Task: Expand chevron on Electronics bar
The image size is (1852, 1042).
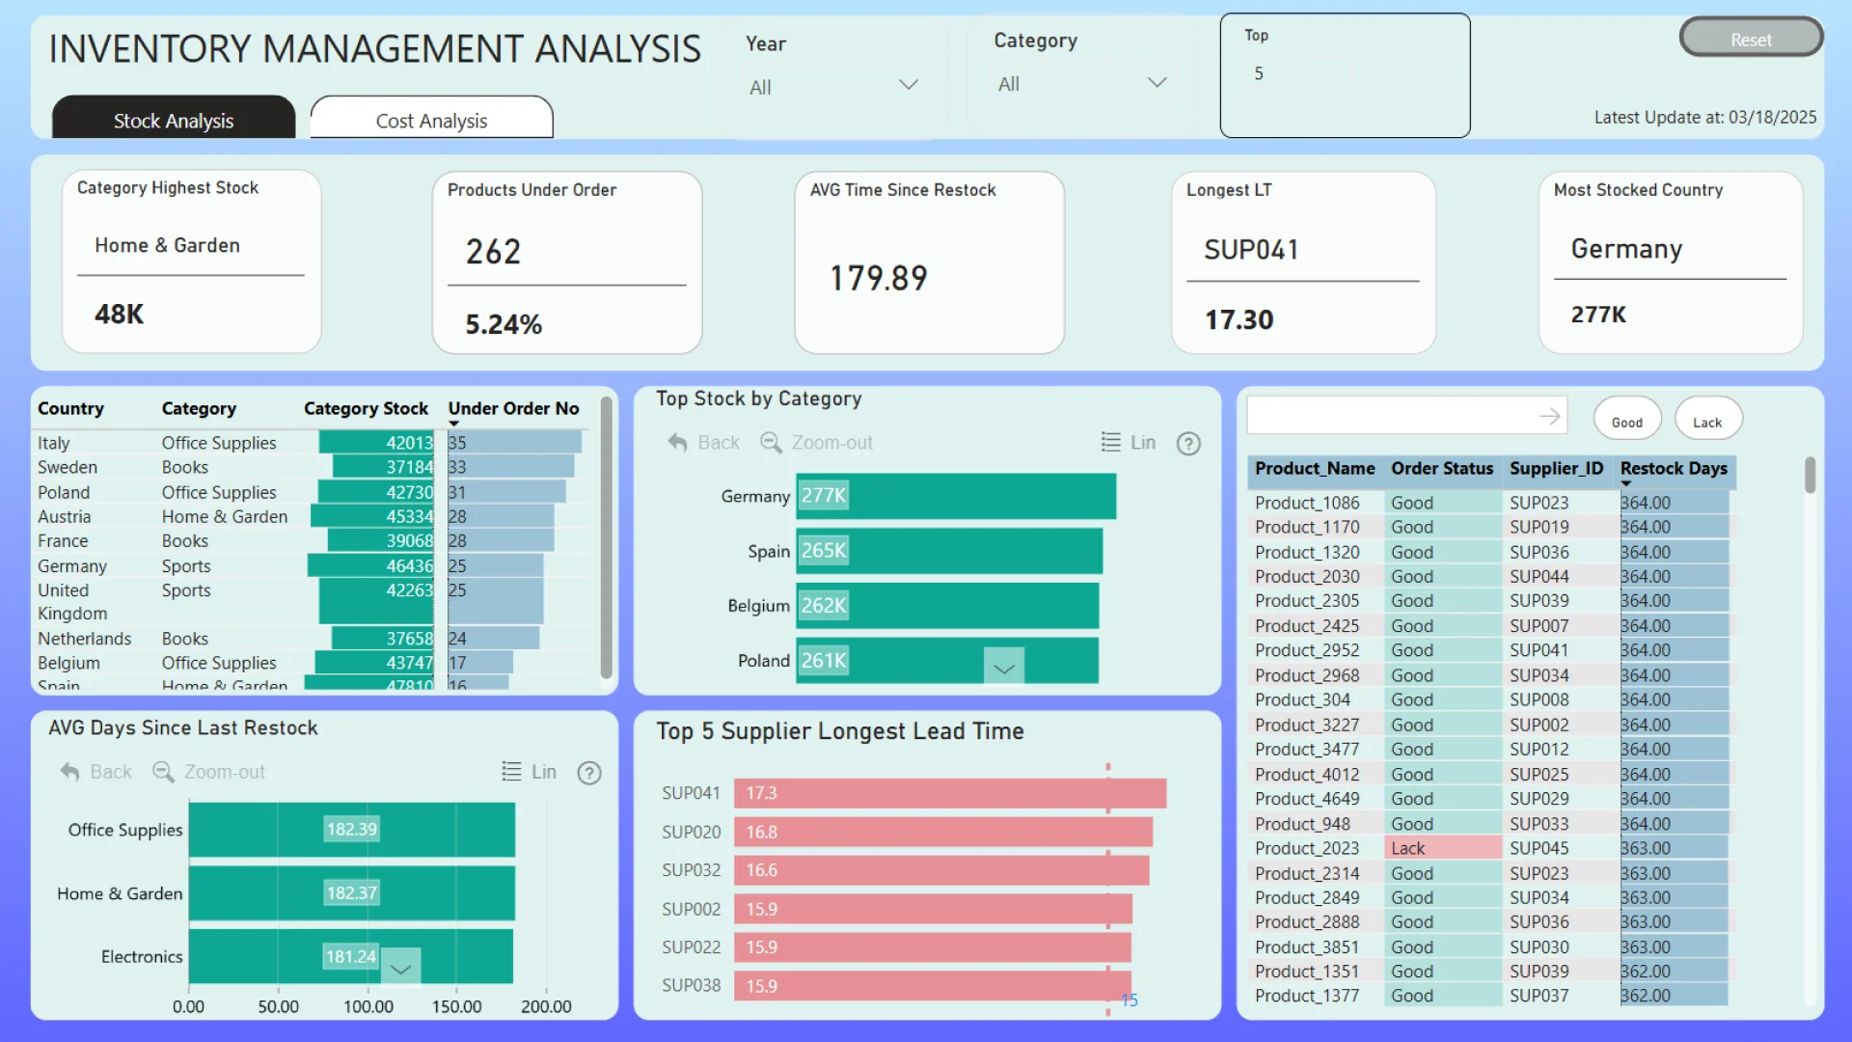Action: 401,968
